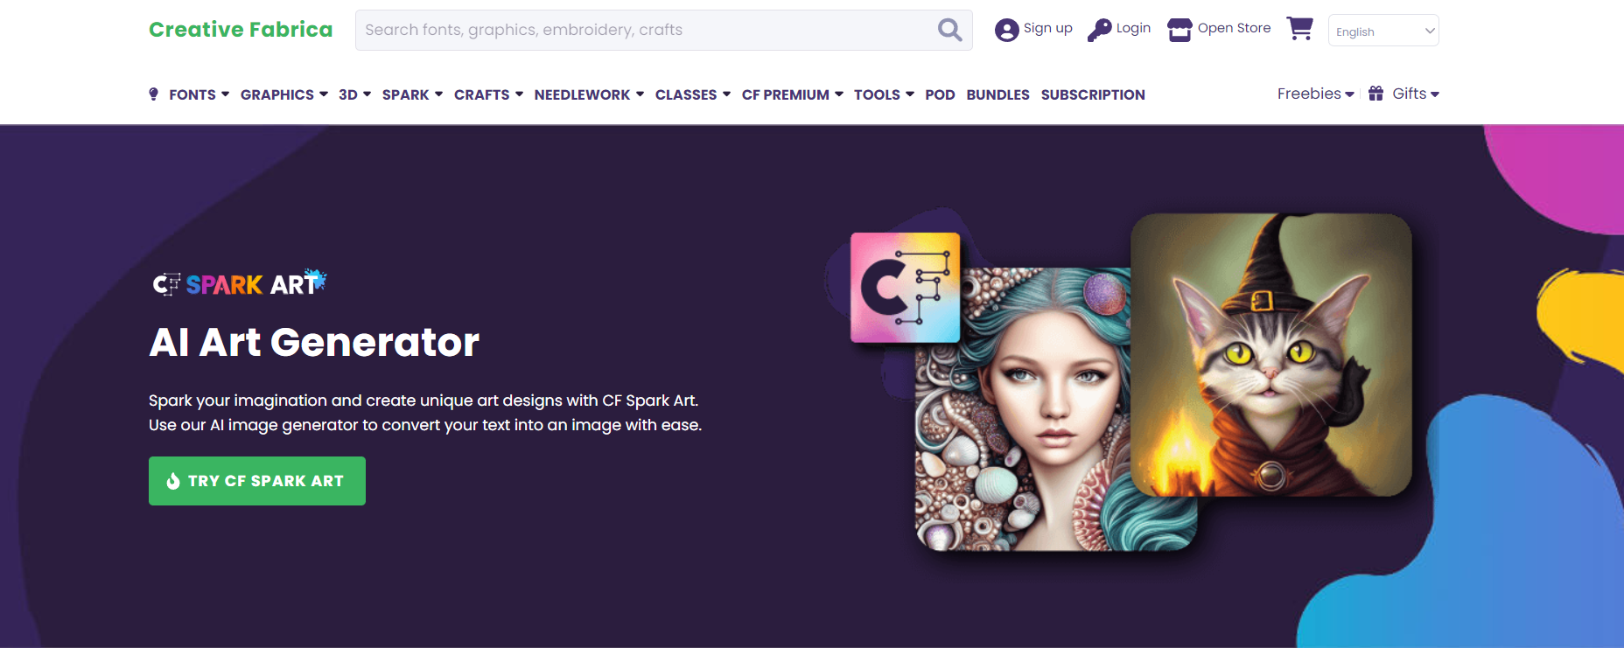Open the Login link

click(x=1133, y=28)
